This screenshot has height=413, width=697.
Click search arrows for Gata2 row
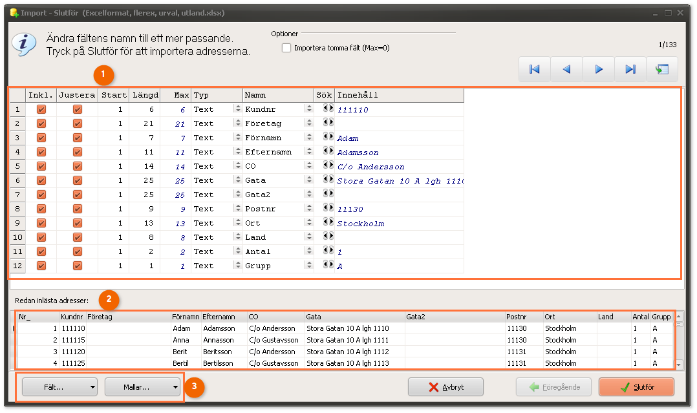click(328, 193)
